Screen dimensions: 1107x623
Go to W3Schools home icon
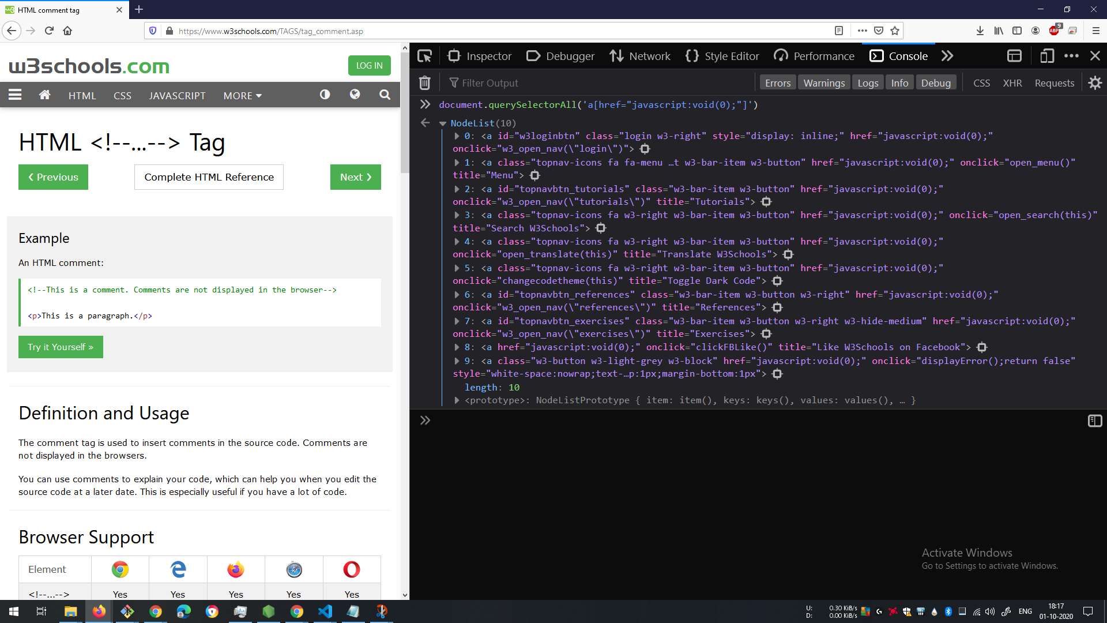[44, 95]
